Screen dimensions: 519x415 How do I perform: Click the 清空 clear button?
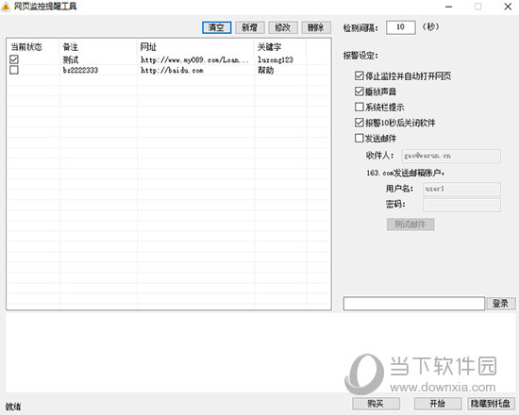point(216,27)
